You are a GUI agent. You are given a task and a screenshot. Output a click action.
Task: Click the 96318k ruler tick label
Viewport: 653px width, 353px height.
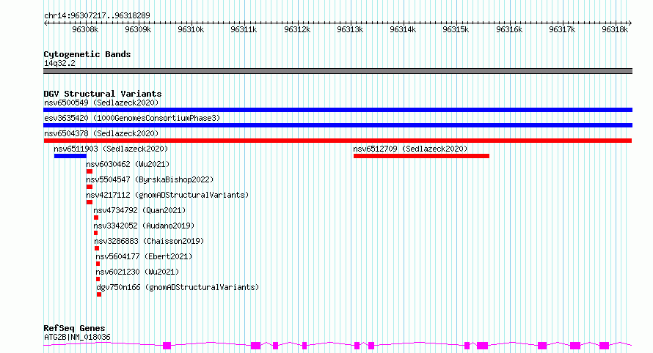pyautogui.click(x=615, y=29)
